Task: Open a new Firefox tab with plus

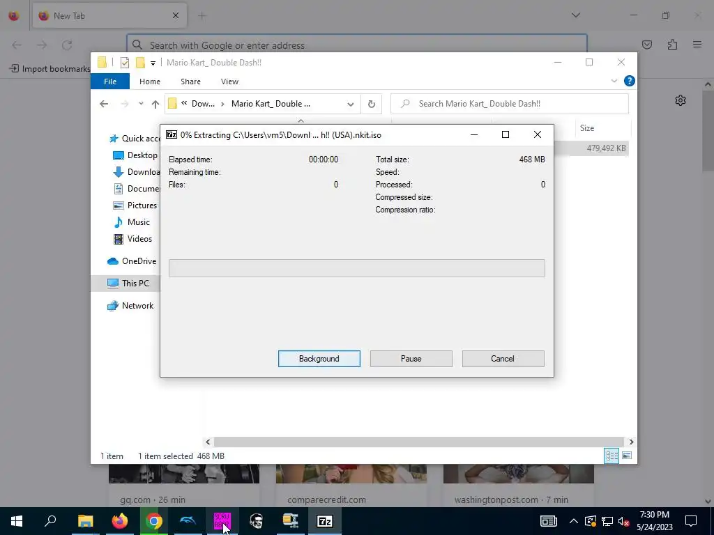Action: (202, 15)
